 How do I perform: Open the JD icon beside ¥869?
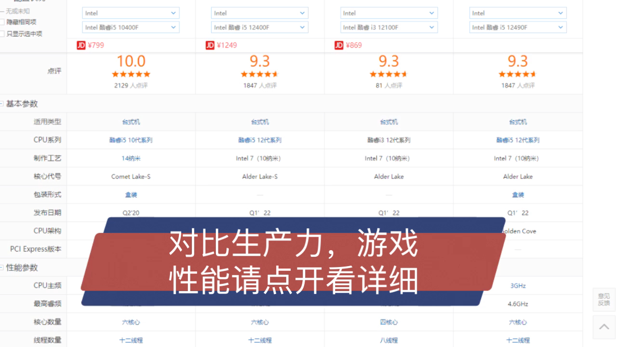pyautogui.click(x=338, y=45)
